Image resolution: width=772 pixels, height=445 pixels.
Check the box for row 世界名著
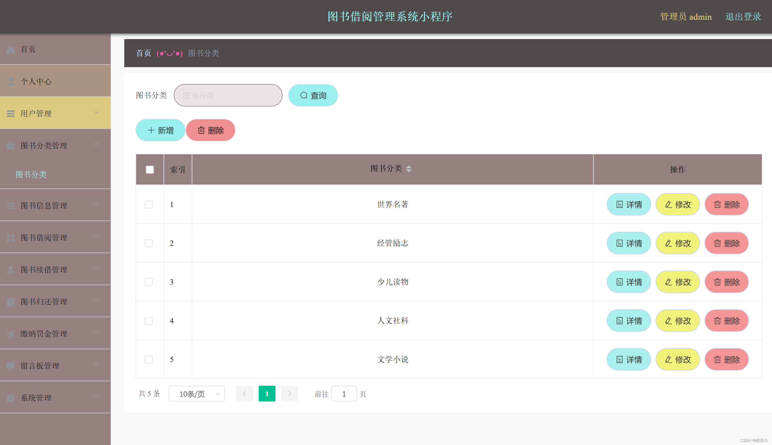[149, 205]
